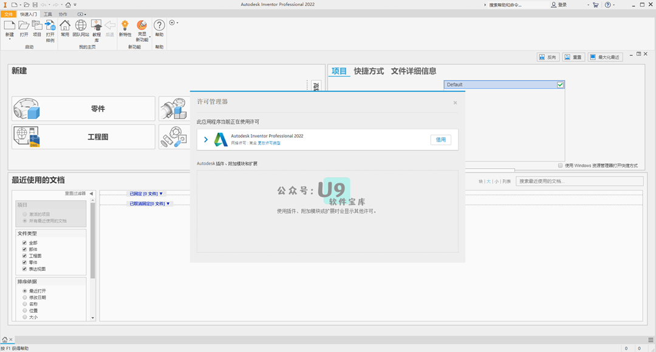Click title bar help question icon
The image size is (656, 352).
click(x=607, y=5)
